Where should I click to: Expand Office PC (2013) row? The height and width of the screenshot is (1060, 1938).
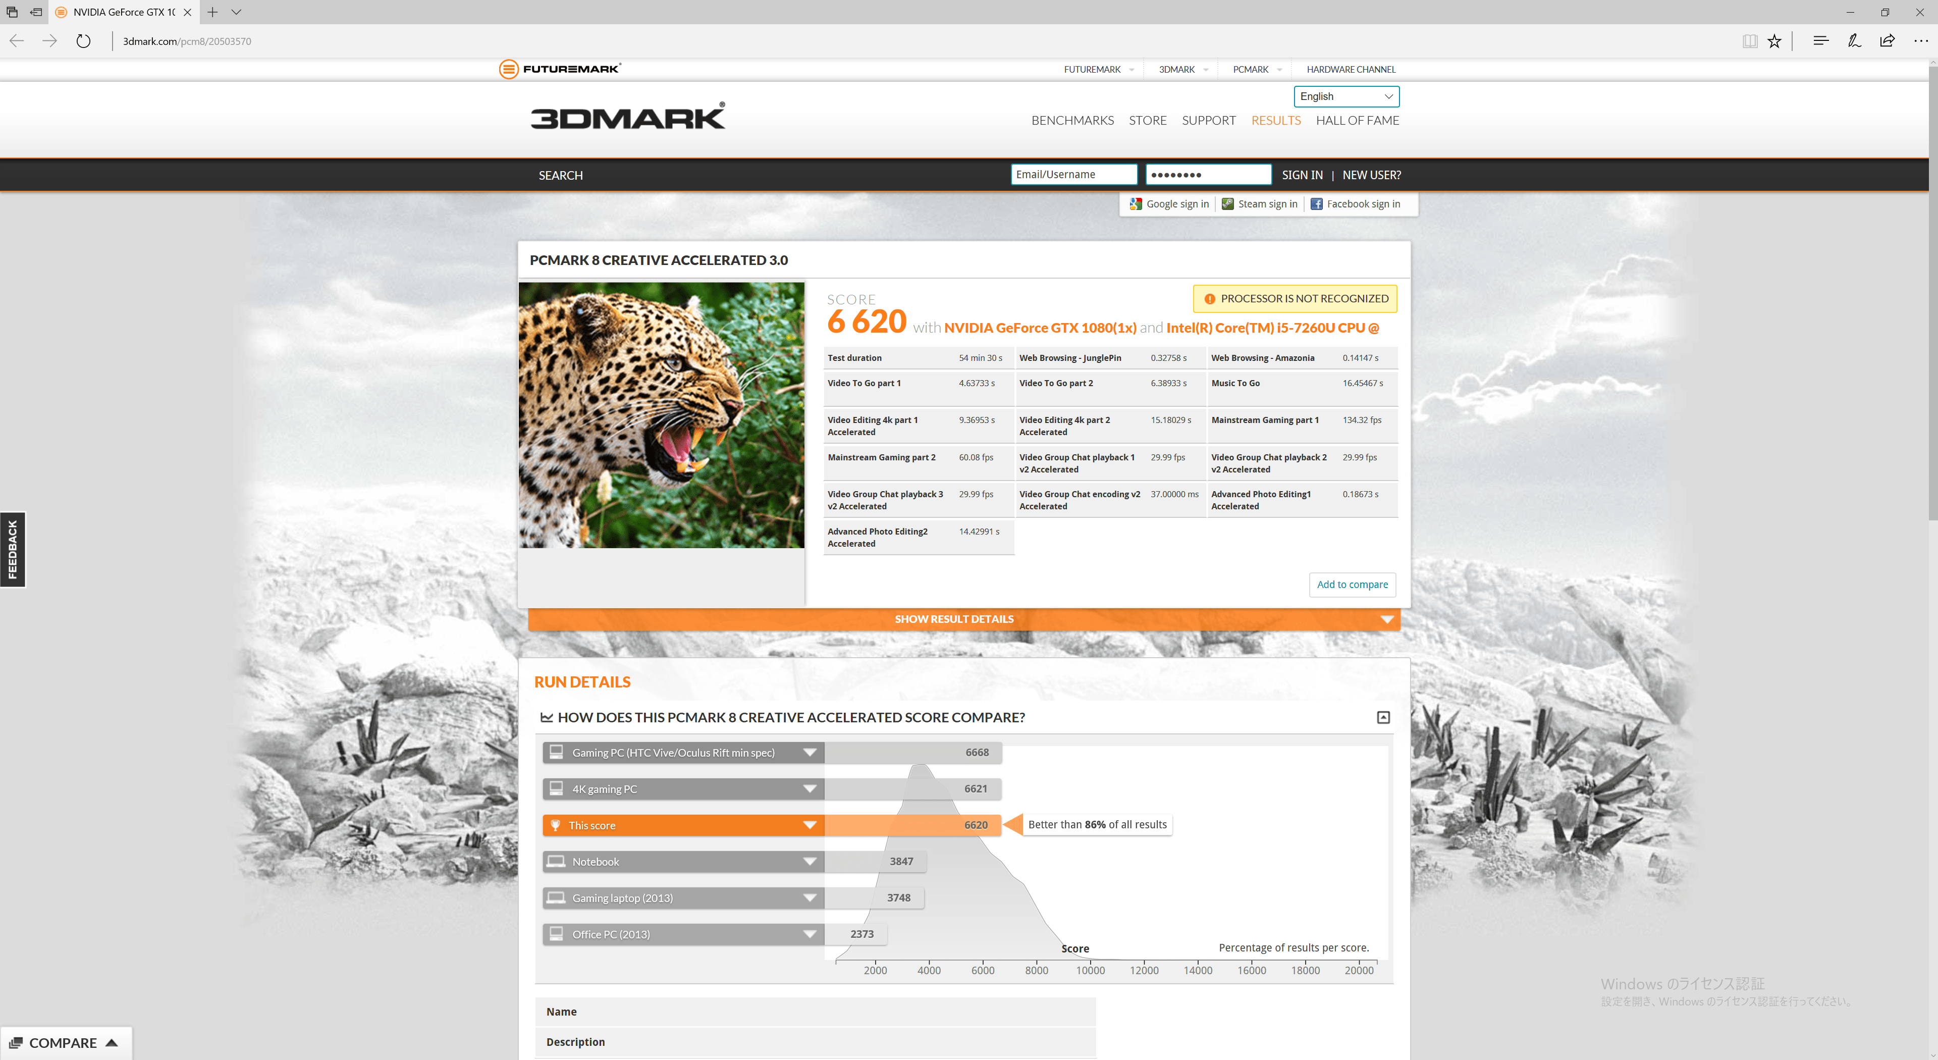click(x=810, y=934)
